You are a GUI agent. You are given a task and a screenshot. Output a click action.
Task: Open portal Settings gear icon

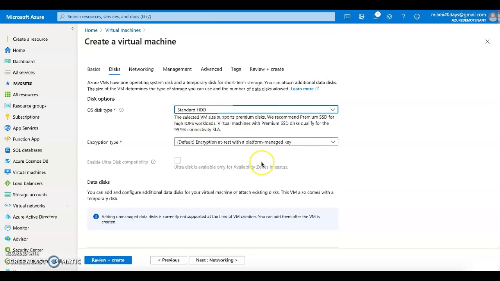(x=389, y=17)
